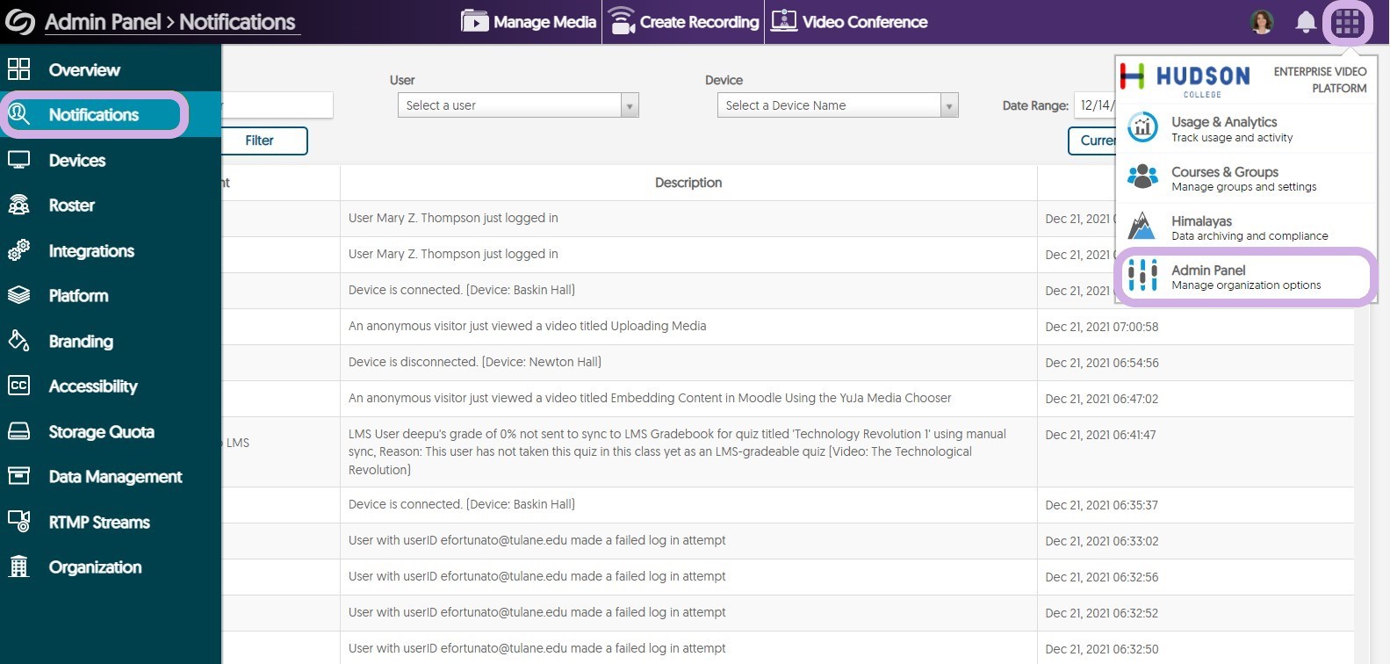The height and width of the screenshot is (664, 1390).
Task: Click the Usage & Analytics chart icon
Action: pos(1142,128)
